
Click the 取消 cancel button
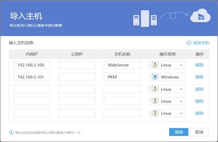pyautogui.click(x=199, y=132)
